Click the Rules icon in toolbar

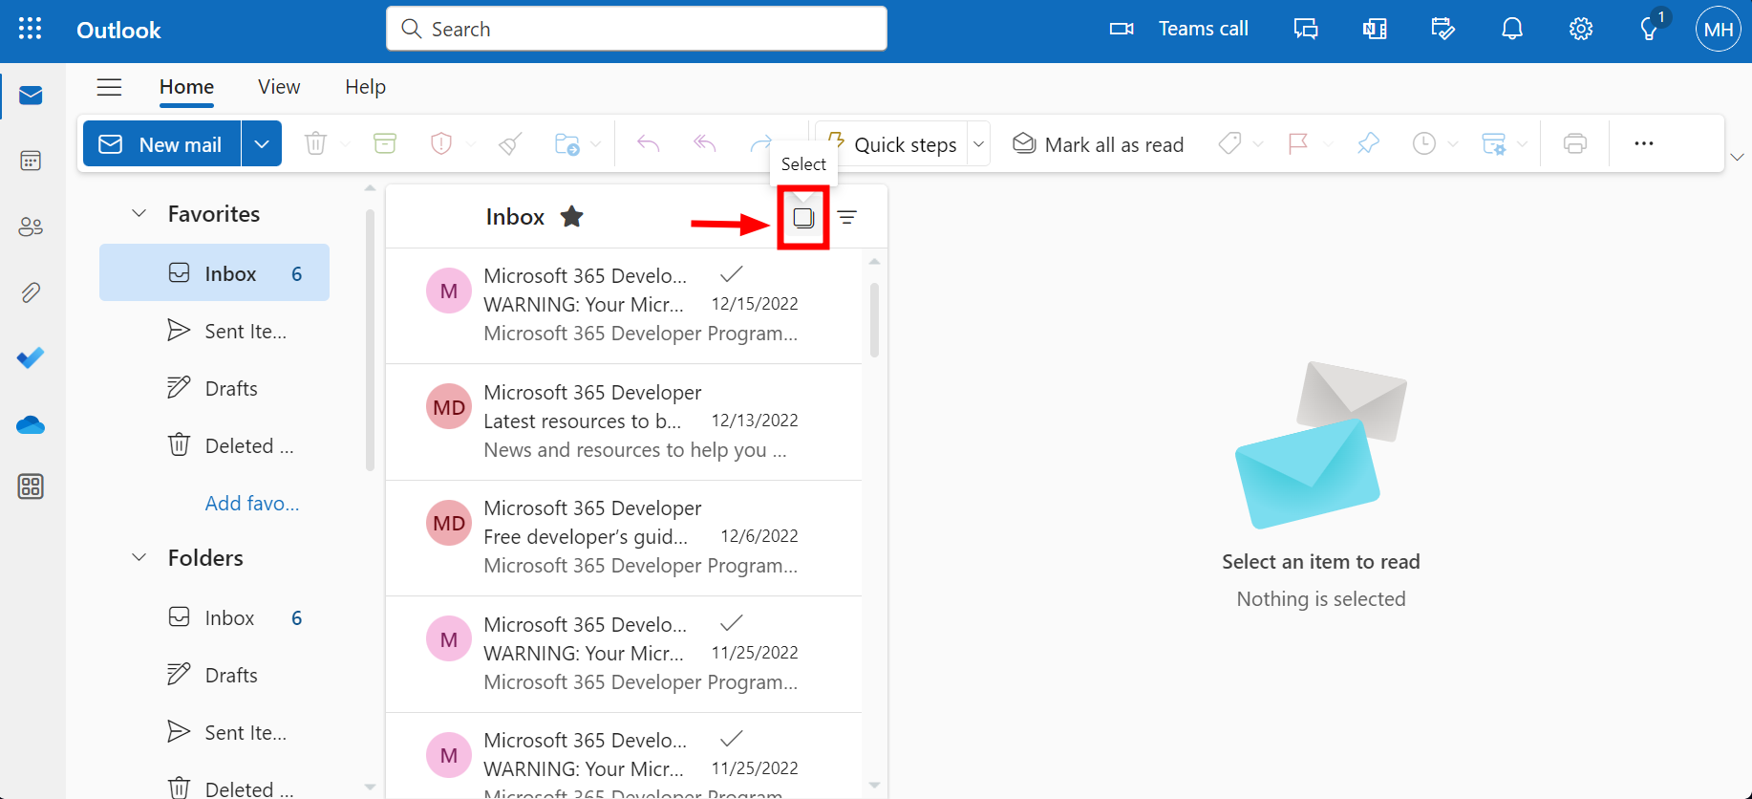pos(1493,143)
